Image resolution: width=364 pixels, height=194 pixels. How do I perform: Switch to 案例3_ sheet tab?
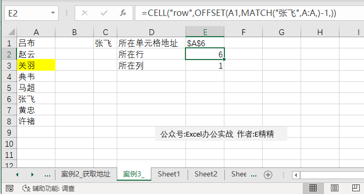point(134,174)
